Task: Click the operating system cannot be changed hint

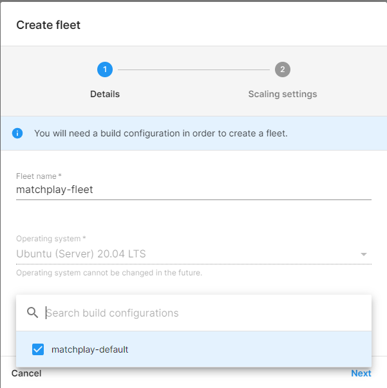Action: (109, 272)
